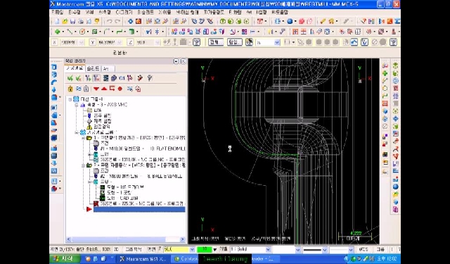Select the green Create Rectangle tool
The image size is (450, 264).
pyautogui.click(x=94, y=32)
